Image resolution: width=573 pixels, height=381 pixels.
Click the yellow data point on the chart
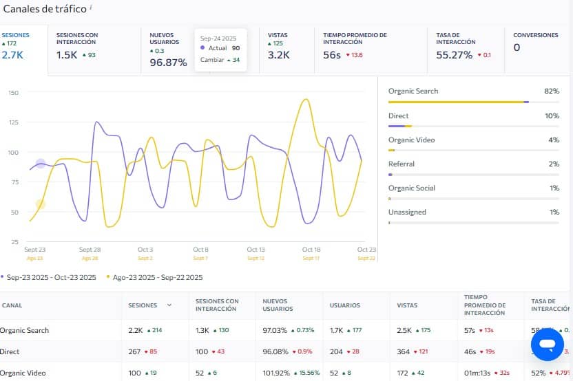click(41, 204)
